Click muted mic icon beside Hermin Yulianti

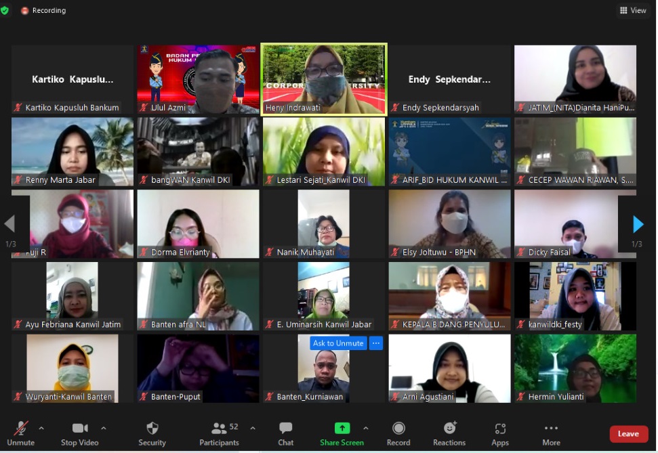[521, 396]
